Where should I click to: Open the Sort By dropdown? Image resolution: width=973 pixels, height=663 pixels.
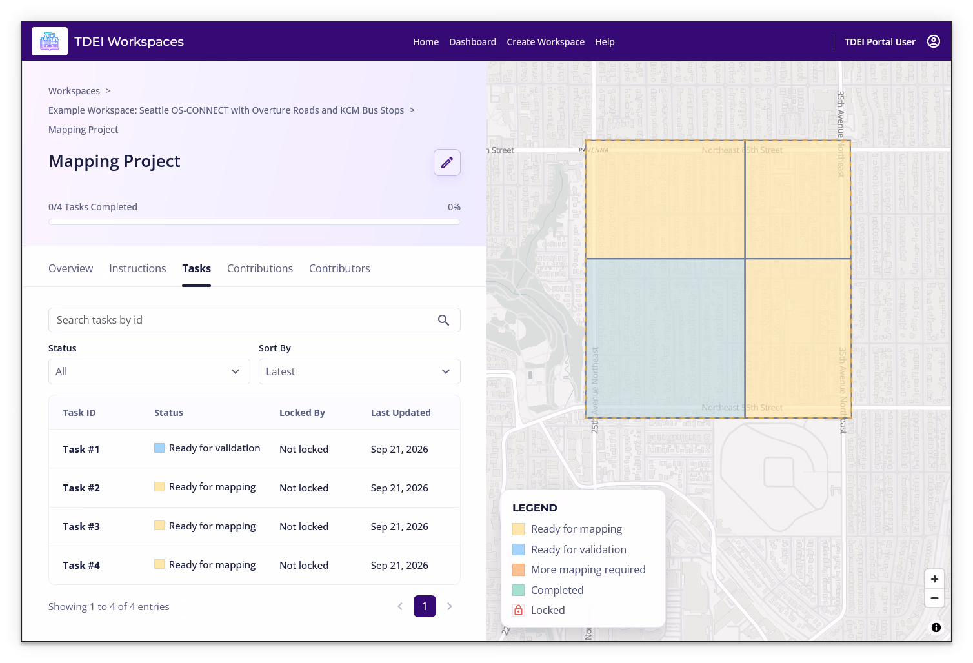tap(359, 371)
